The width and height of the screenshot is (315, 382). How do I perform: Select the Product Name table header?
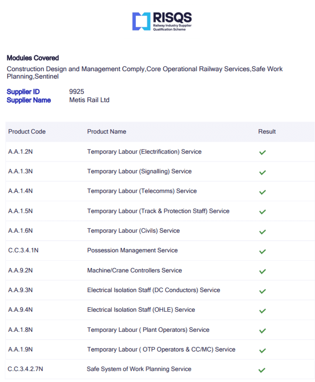pyautogui.click(x=107, y=131)
